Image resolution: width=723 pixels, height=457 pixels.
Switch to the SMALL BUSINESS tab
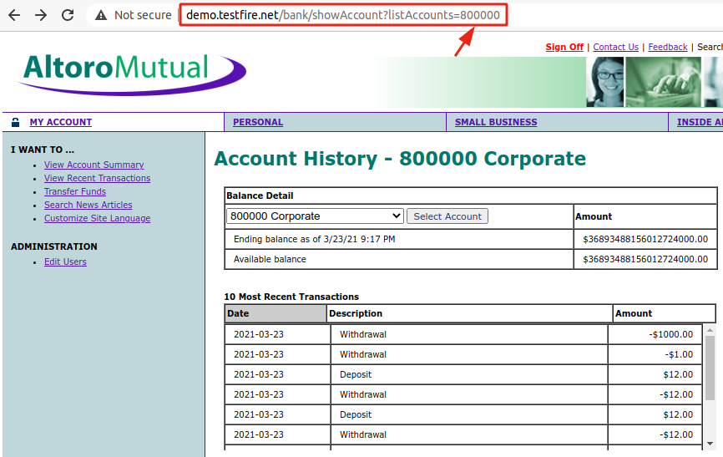[496, 122]
